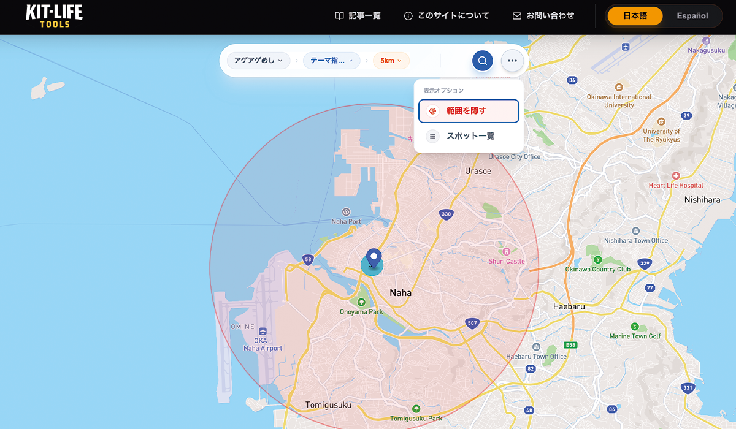
Task: Switch language to Español
Action: pyautogui.click(x=692, y=16)
